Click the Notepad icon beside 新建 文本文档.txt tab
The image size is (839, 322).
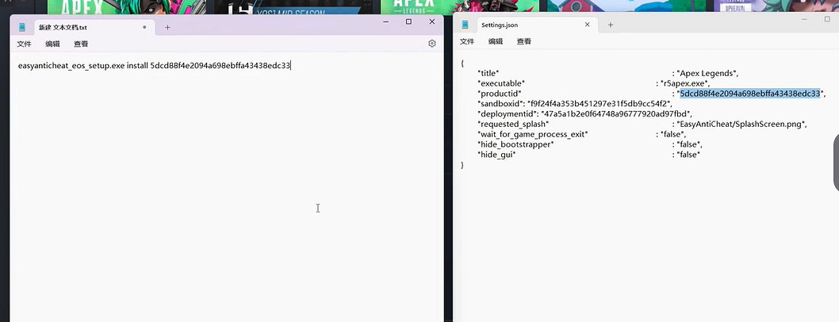pos(22,27)
